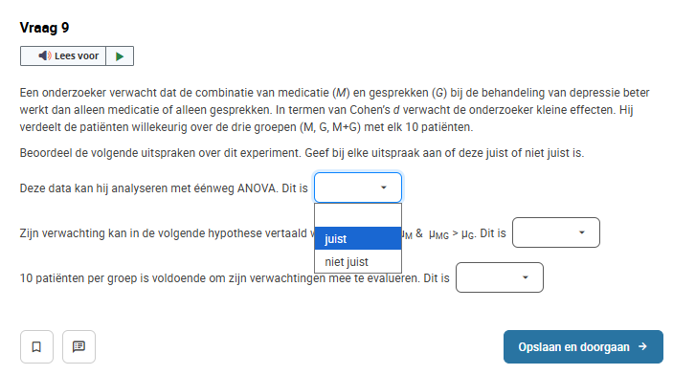Click the statement about éénweg ANOVA

(x=164, y=188)
